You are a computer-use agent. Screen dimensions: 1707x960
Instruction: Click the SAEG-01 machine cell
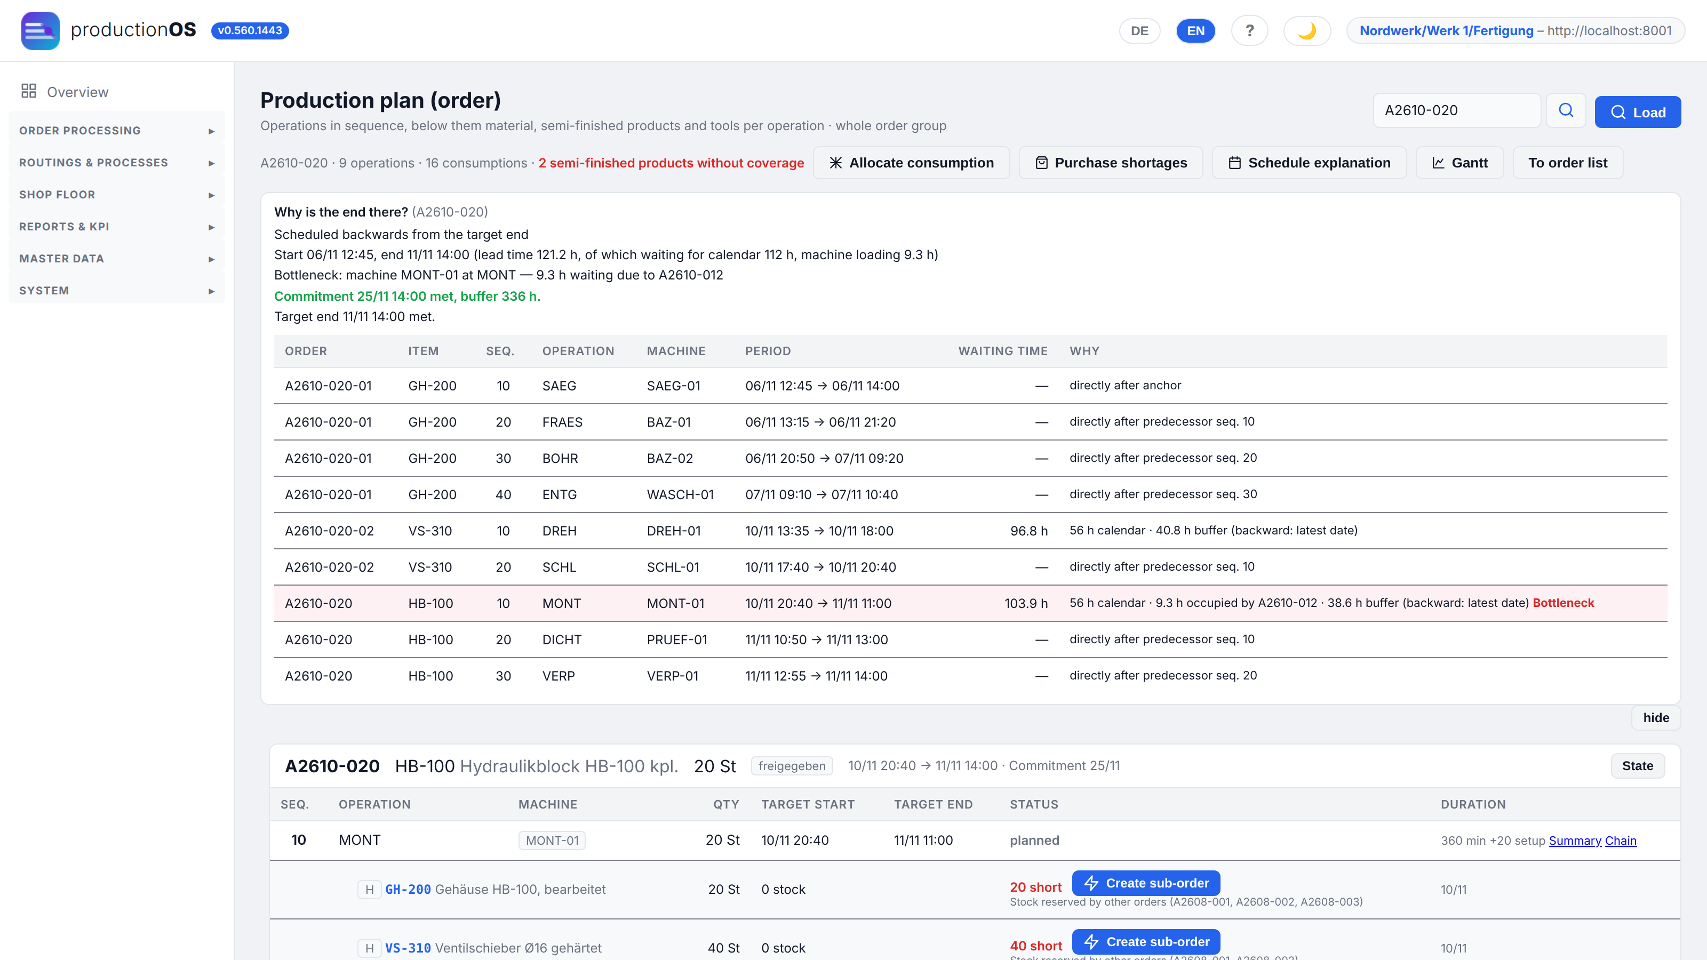tap(673, 386)
